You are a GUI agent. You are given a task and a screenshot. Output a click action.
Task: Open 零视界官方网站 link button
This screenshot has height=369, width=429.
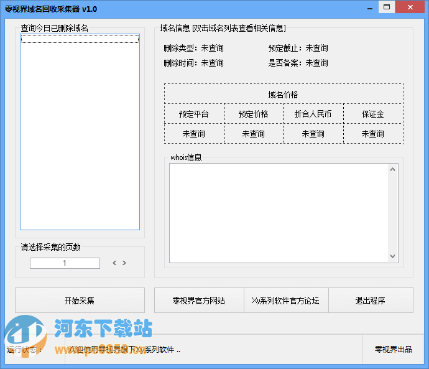(199, 301)
